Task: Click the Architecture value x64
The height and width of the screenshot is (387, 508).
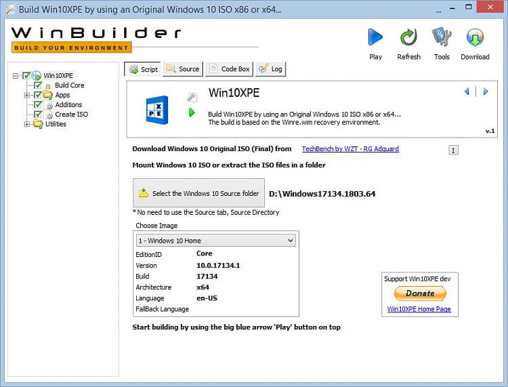Action: point(203,287)
